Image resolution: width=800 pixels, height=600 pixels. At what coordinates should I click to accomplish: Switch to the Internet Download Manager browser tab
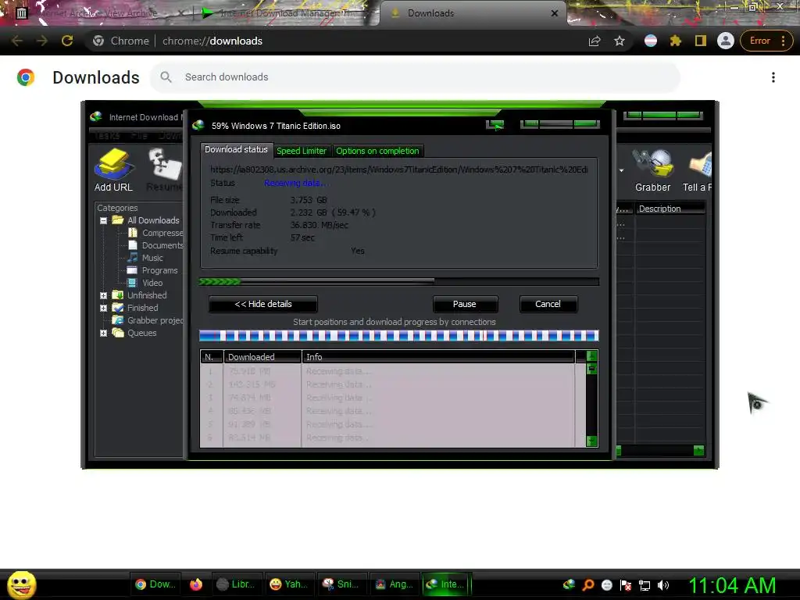(x=287, y=13)
